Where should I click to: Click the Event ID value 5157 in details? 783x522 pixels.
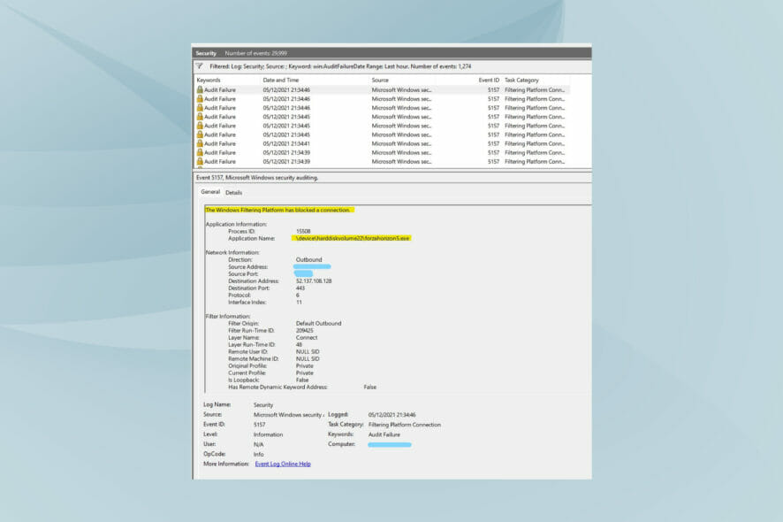(x=259, y=425)
